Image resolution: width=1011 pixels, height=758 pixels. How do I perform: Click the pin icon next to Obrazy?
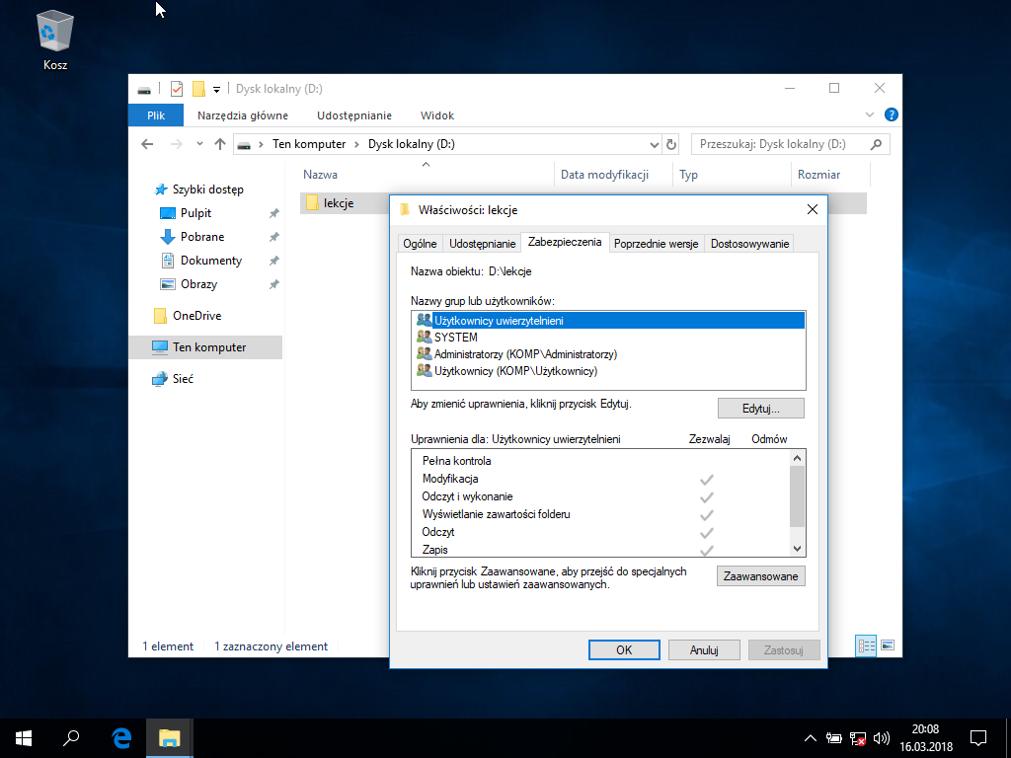[x=274, y=284]
